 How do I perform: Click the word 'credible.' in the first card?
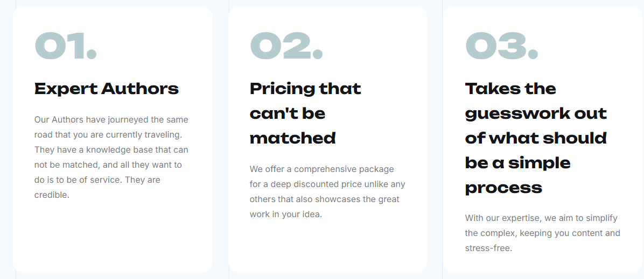[52, 195]
